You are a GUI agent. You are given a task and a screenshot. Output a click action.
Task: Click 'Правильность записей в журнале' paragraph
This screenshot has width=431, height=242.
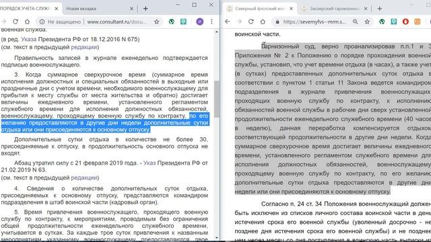coord(104,61)
